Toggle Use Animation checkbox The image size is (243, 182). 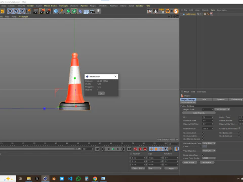tap(203, 133)
